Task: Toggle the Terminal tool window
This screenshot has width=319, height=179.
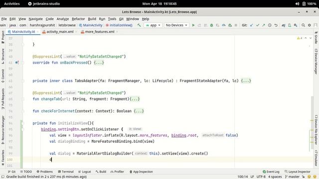Action: tap(66, 172)
